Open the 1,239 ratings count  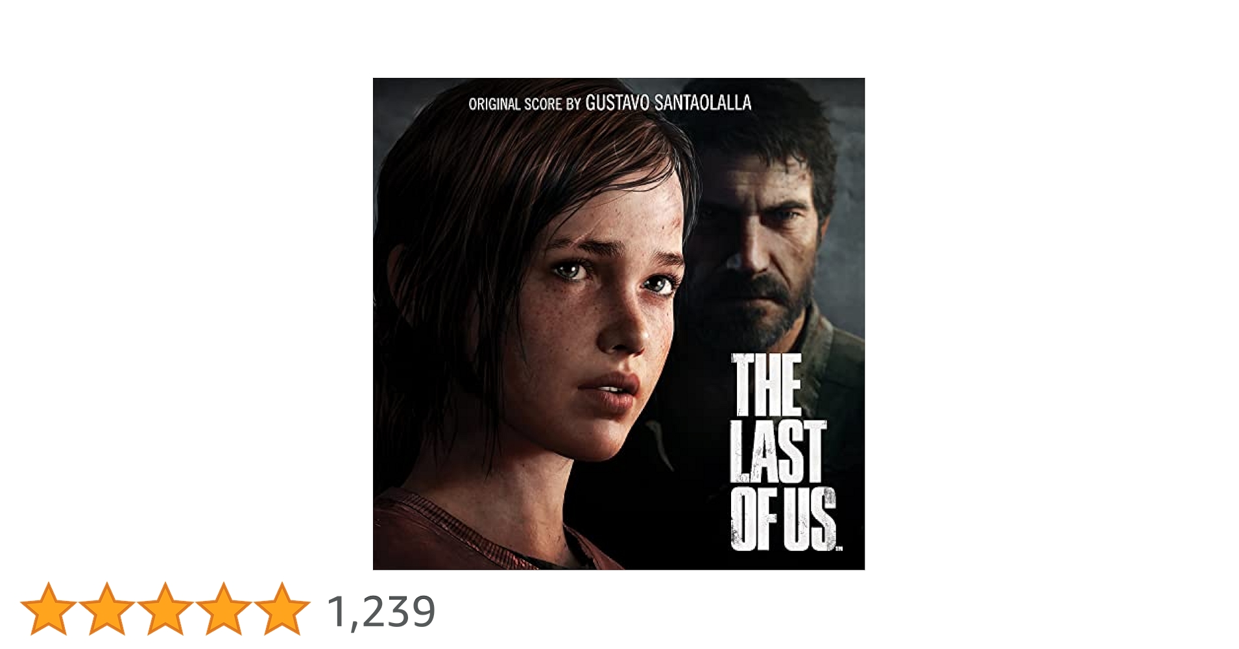pos(381,611)
